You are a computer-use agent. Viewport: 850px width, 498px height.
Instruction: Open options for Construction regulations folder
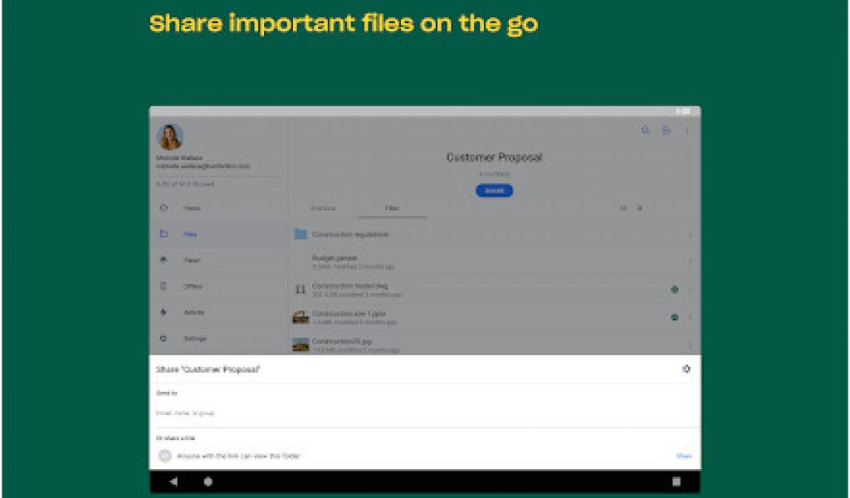(x=689, y=235)
